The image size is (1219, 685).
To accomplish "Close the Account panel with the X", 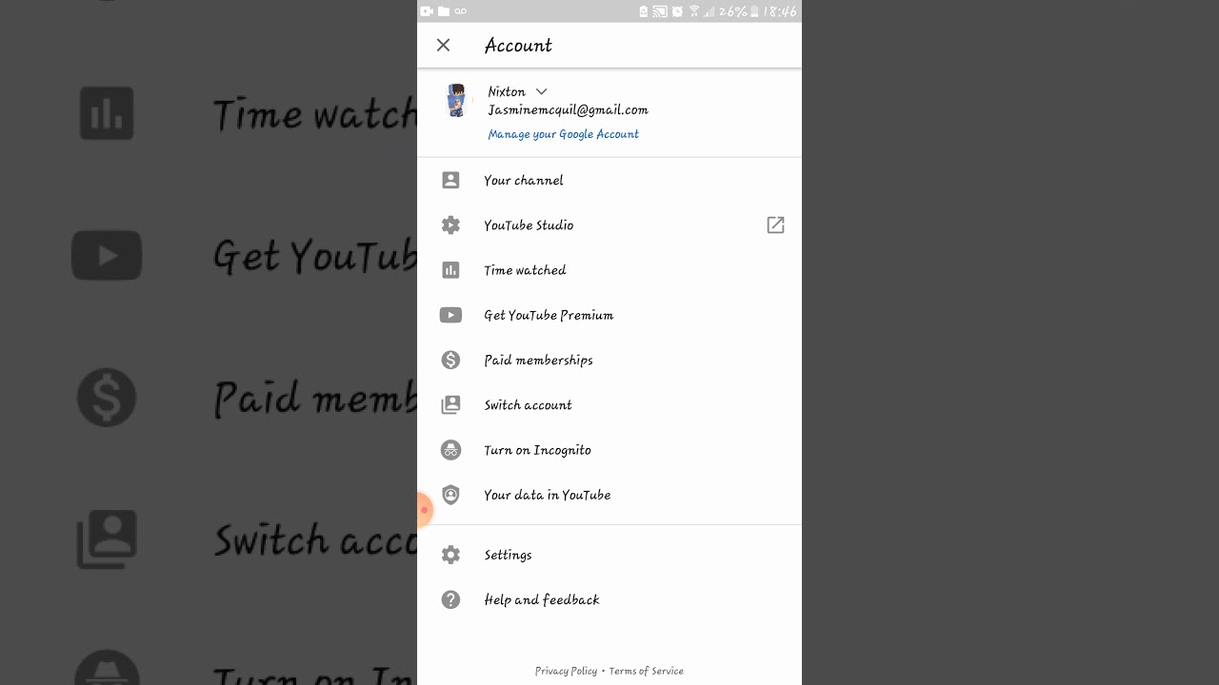I will [x=443, y=45].
